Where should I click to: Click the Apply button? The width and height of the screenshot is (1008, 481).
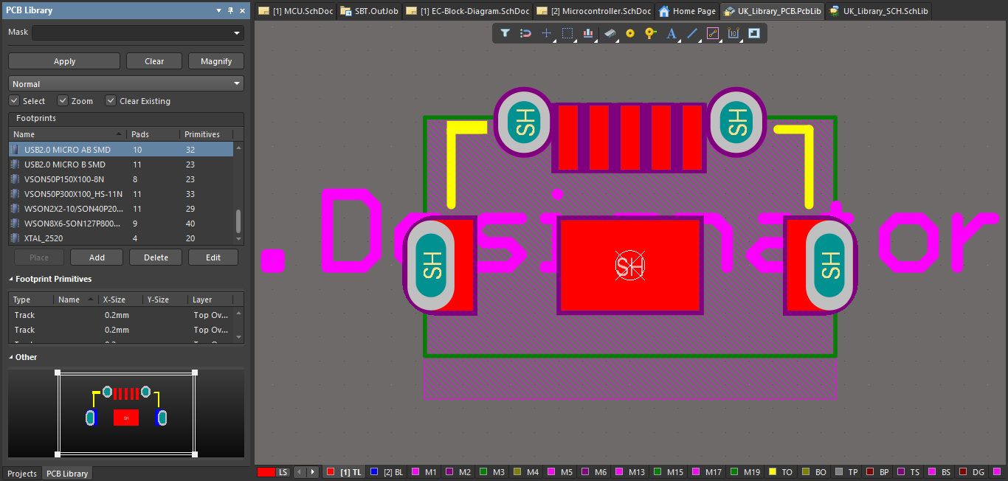(64, 61)
